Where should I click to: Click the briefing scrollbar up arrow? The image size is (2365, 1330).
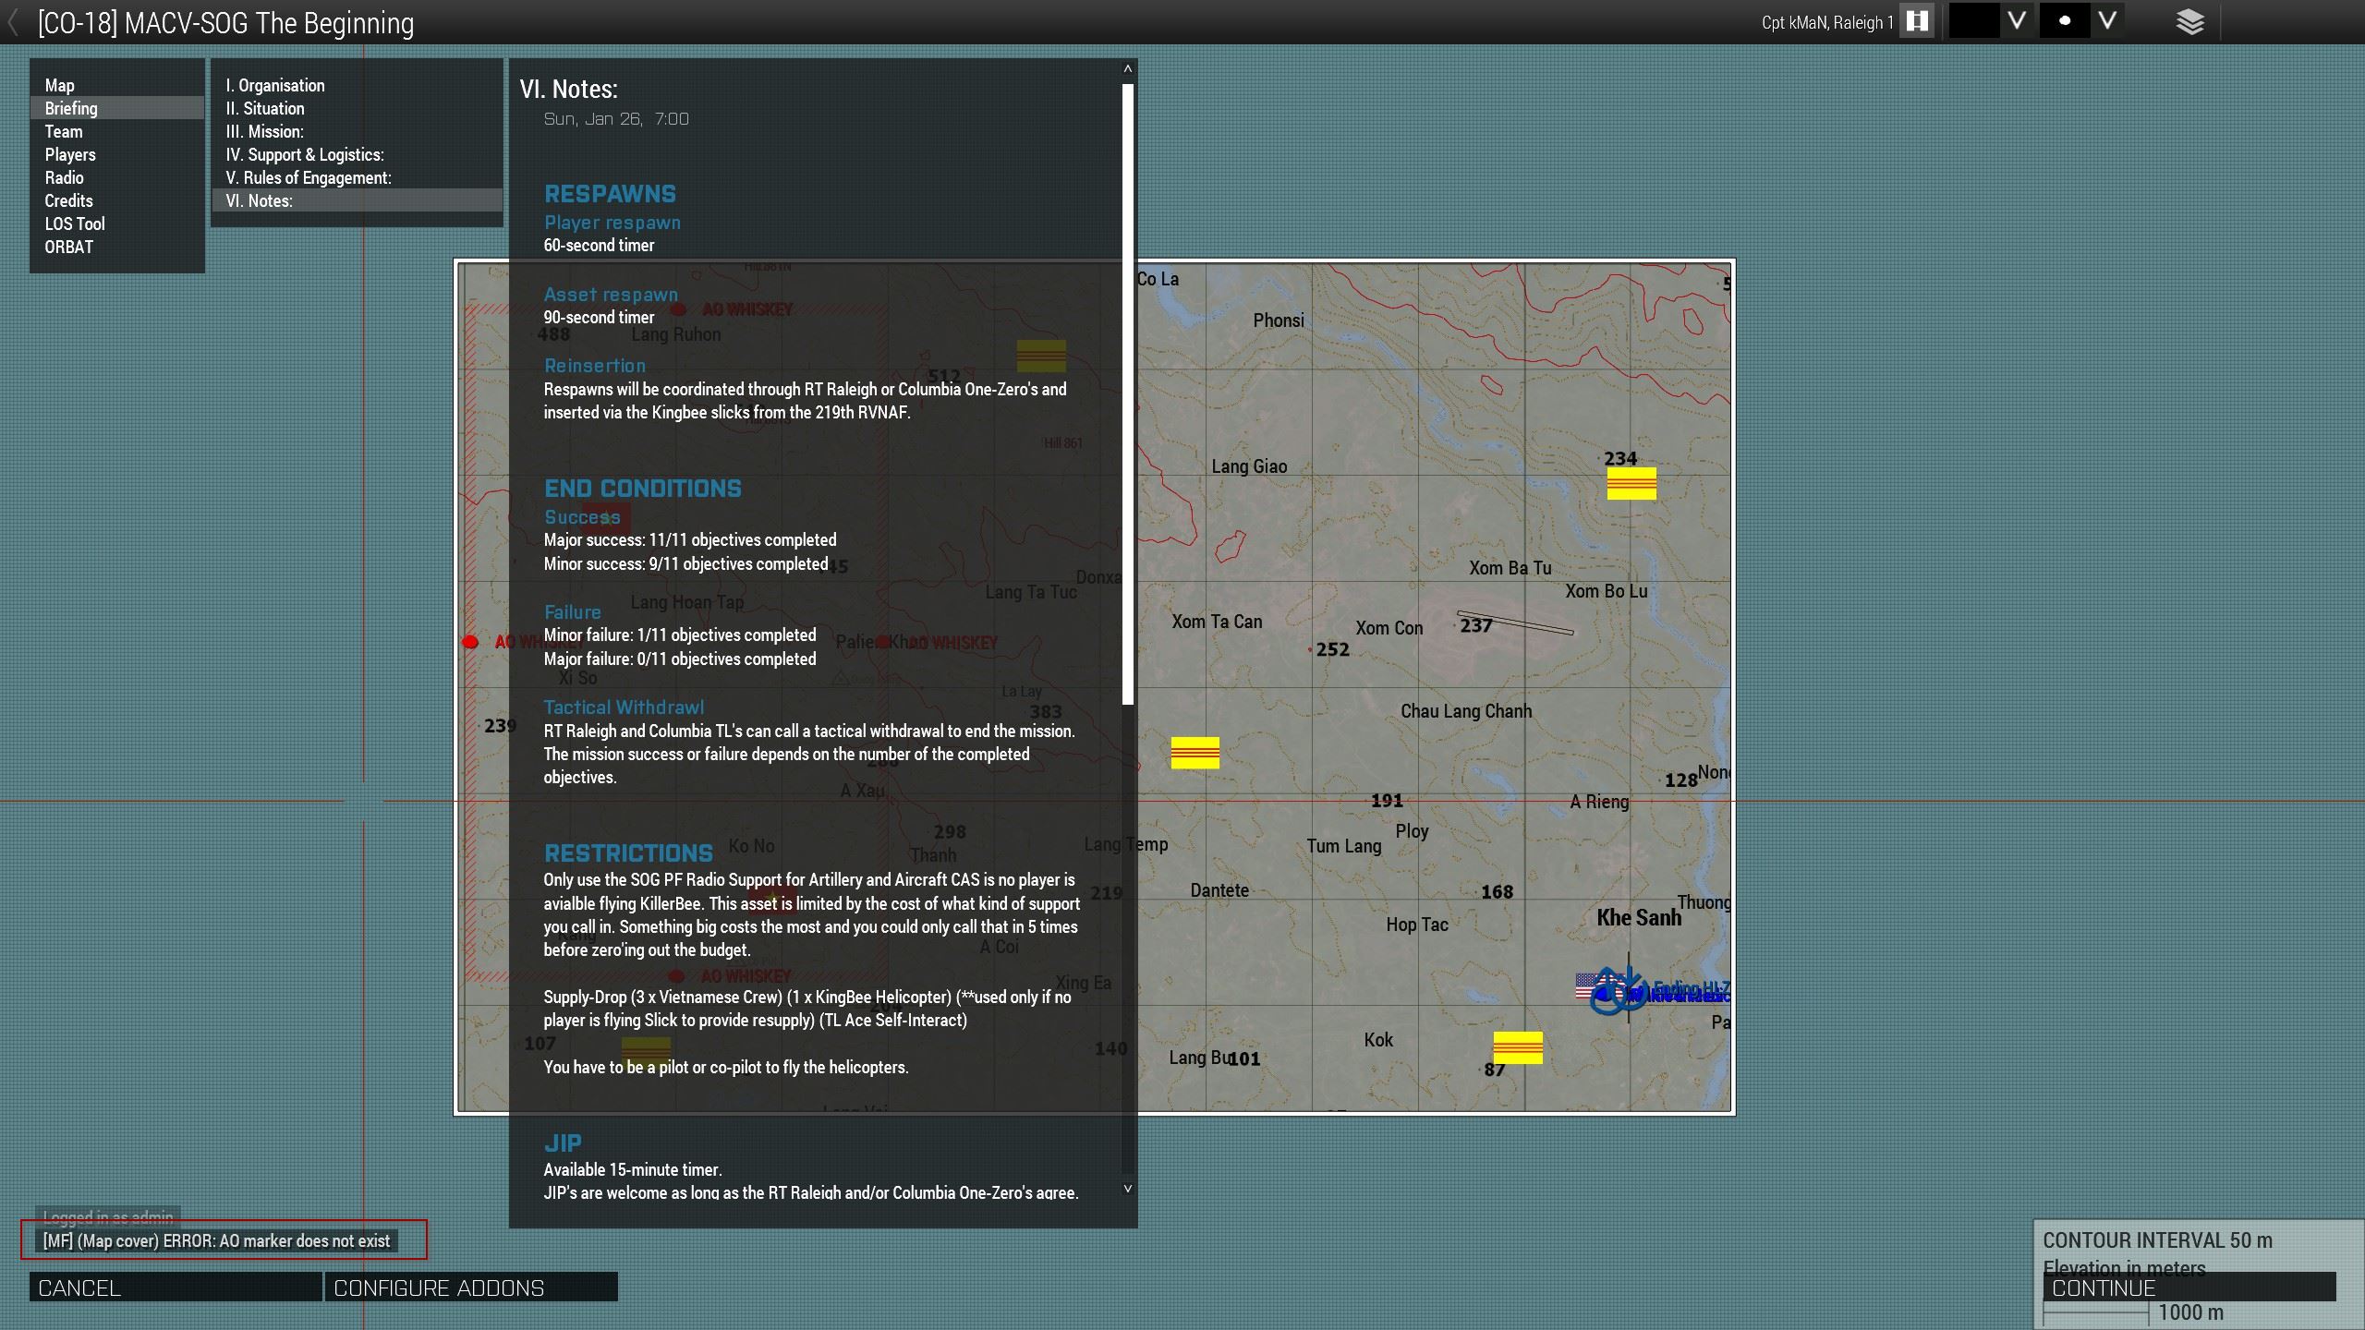point(1127,69)
